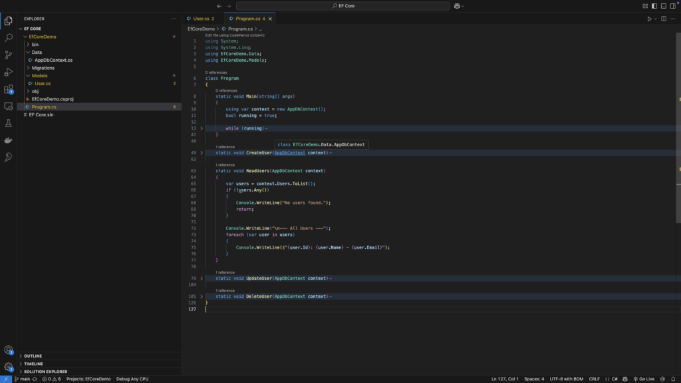681x383 pixels.
Task: Click the EF Core search box
Action: coord(342,6)
